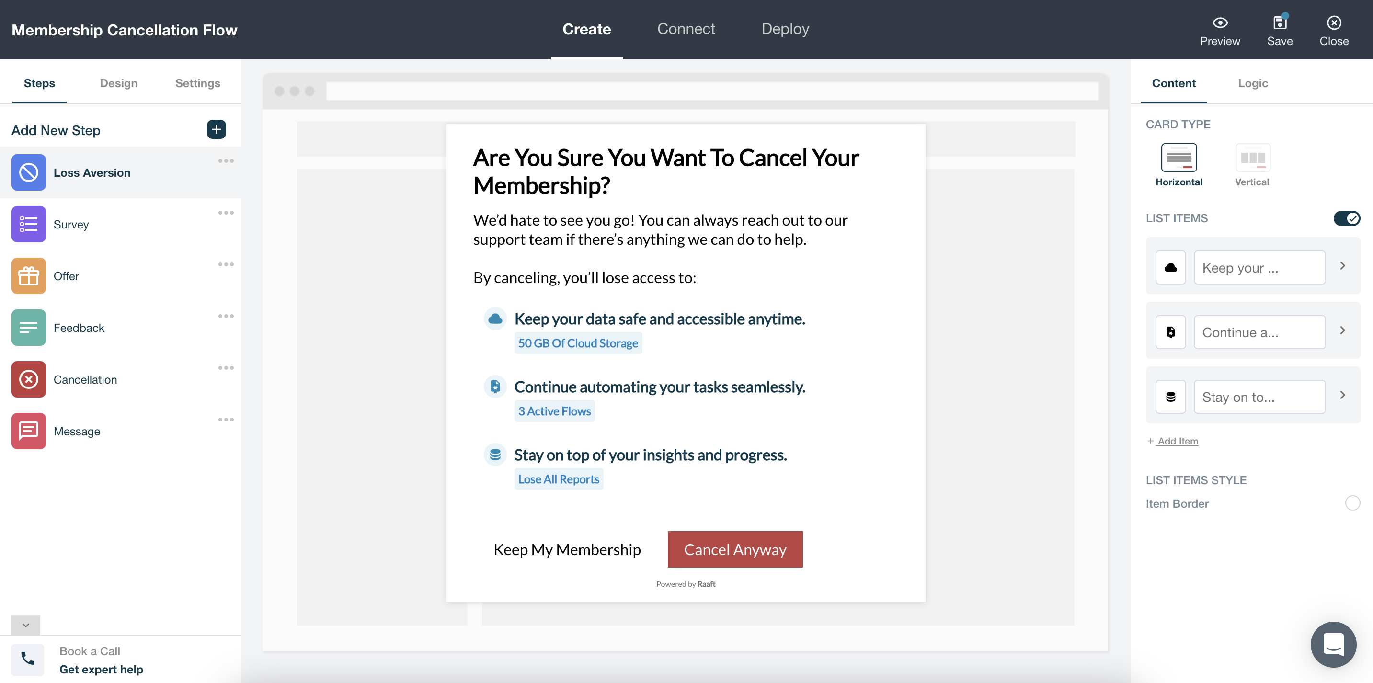
Task: Select the Loss Aversion step icon
Action: [28, 172]
